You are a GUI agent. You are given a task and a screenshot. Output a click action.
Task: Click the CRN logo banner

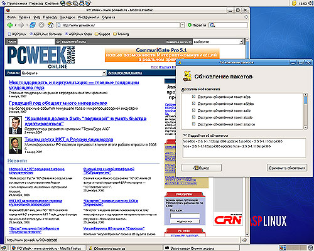(228, 219)
